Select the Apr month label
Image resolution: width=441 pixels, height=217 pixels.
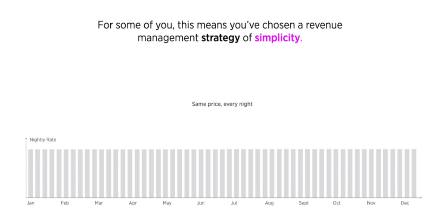133,203
